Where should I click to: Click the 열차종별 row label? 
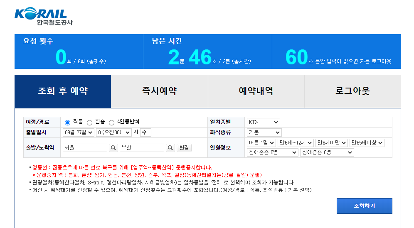pyautogui.click(x=220, y=122)
